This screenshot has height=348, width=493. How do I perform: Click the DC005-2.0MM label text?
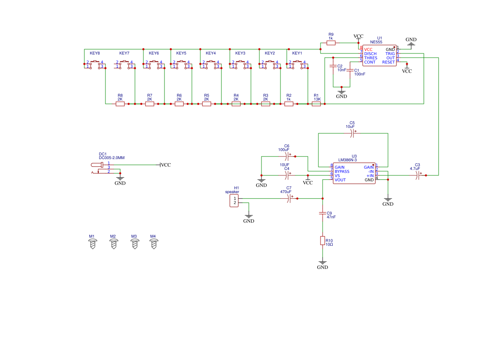112,158
